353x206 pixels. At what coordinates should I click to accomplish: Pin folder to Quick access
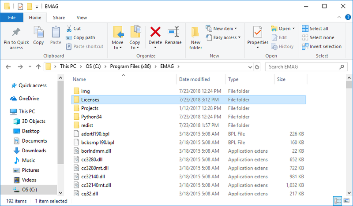(16, 38)
